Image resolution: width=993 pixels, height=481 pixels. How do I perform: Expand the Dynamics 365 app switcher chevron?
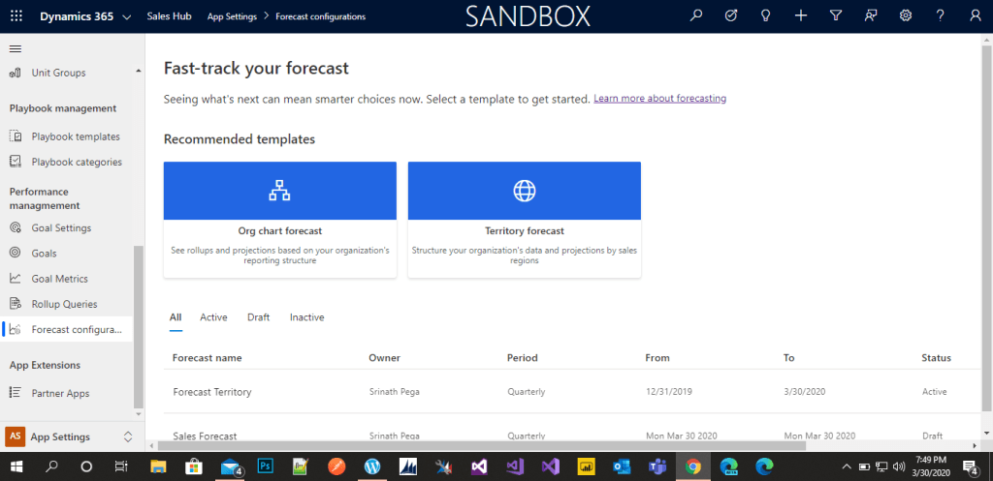coord(127,17)
